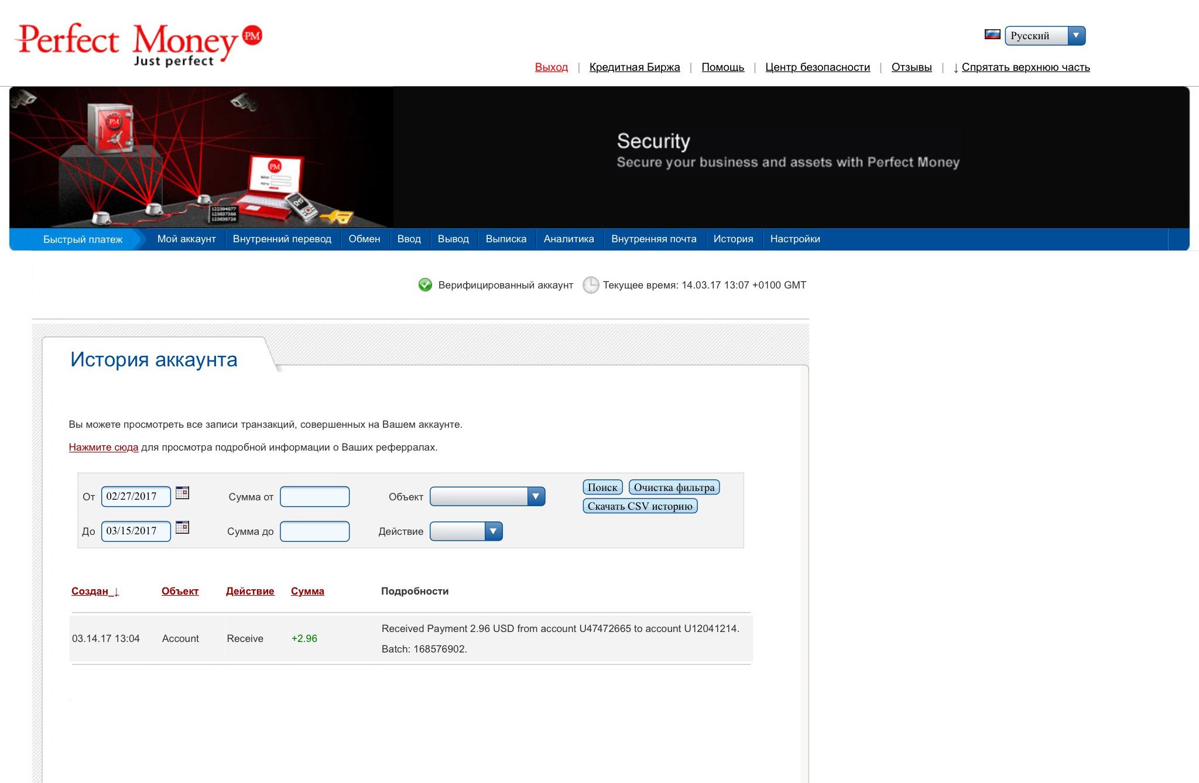Click the Очистка фильтра button

click(x=674, y=487)
